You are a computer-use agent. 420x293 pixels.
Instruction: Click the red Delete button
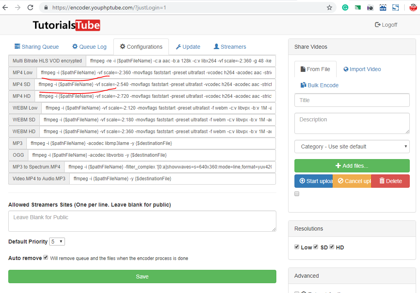(x=390, y=181)
